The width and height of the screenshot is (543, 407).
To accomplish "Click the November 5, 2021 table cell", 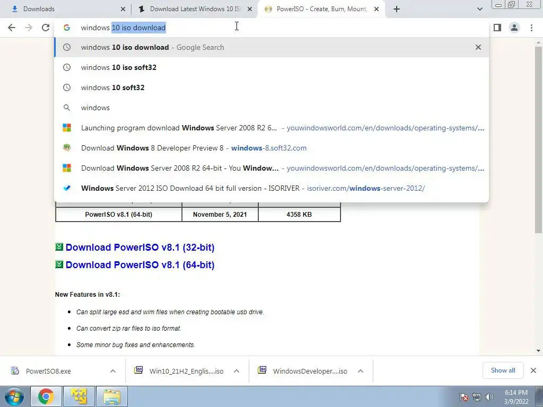I will pos(220,215).
